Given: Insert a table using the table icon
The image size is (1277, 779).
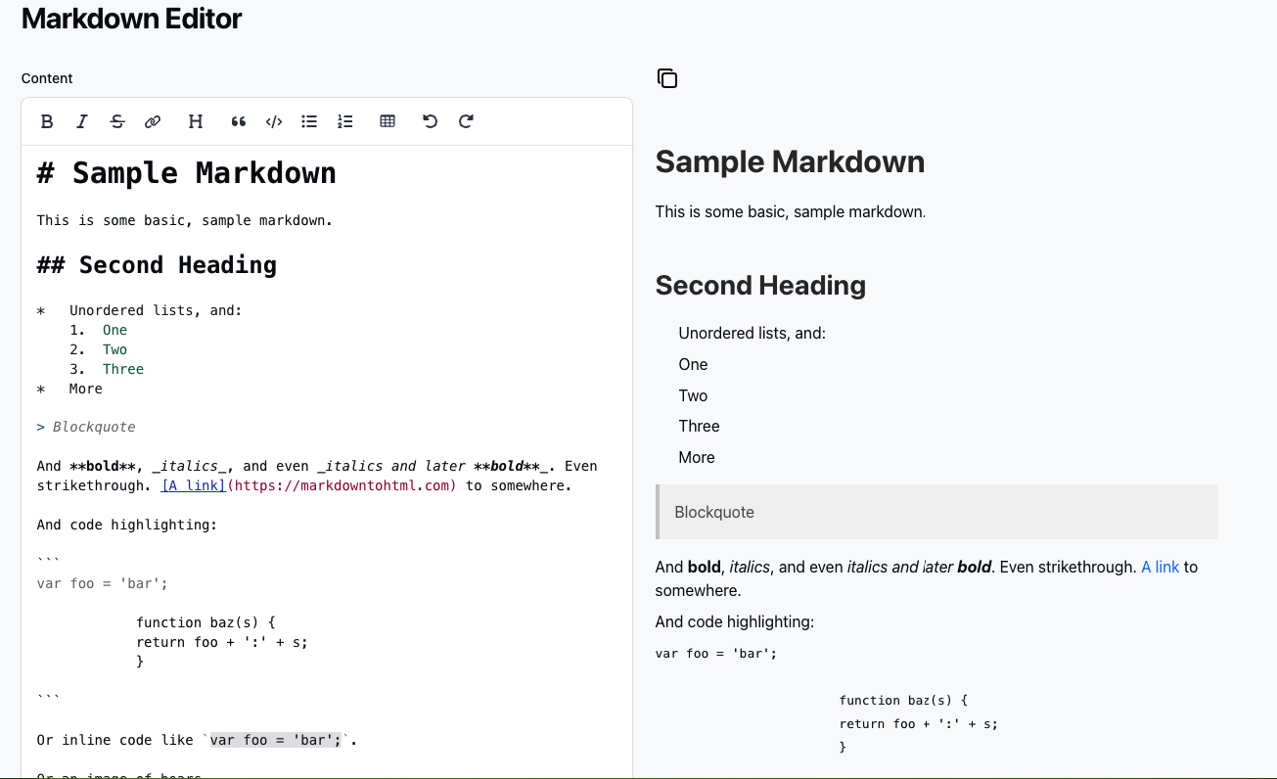Looking at the screenshot, I should point(387,120).
